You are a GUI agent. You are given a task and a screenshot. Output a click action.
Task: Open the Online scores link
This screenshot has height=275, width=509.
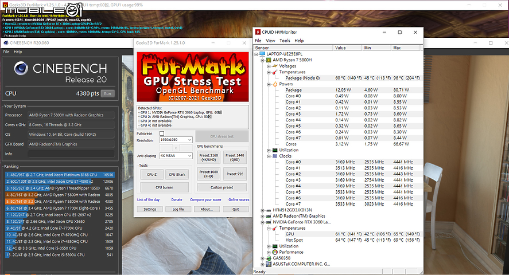239,199
